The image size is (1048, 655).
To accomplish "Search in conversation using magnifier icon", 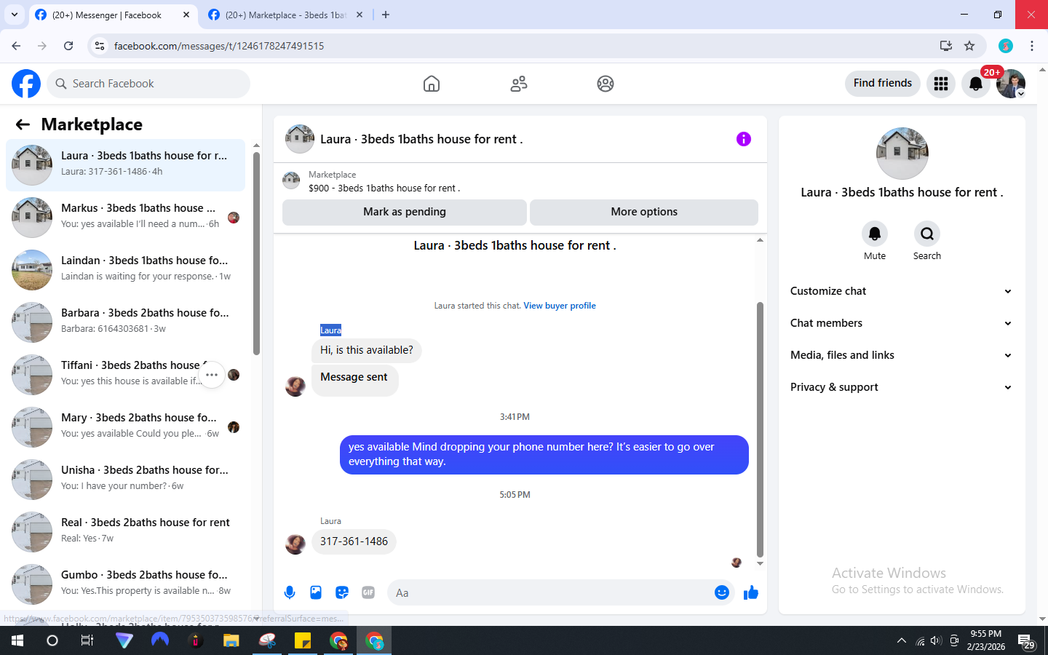I will pyautogui.click(x=927, y=234).
